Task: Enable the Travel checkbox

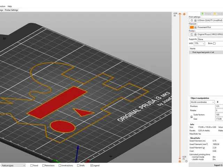Action: 31,166
